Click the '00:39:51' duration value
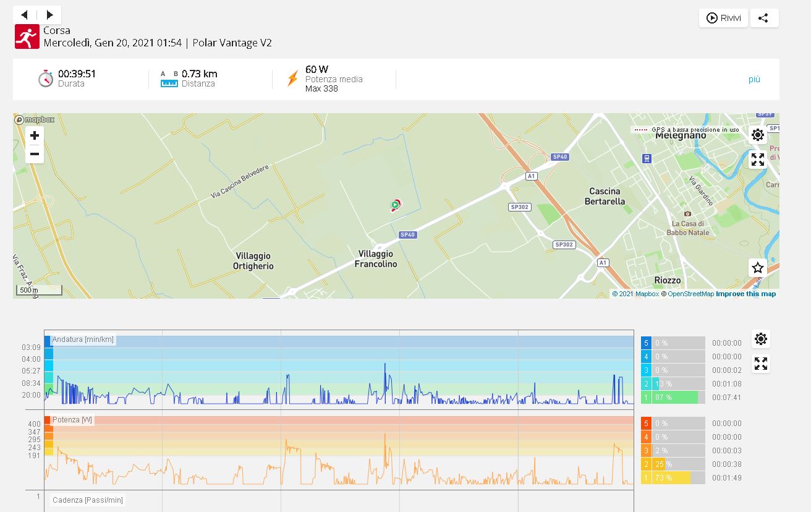Image resolution: width=811 pixels, height=512 pixels. 77,74
